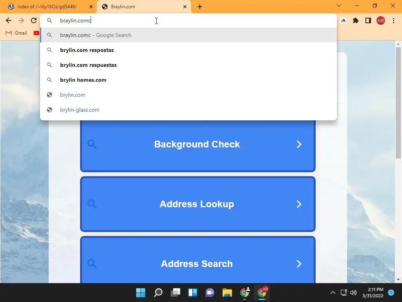Click the address bar text braylin.comc
This screenshot has height=302, width=402.
click(x=75, y=20)
